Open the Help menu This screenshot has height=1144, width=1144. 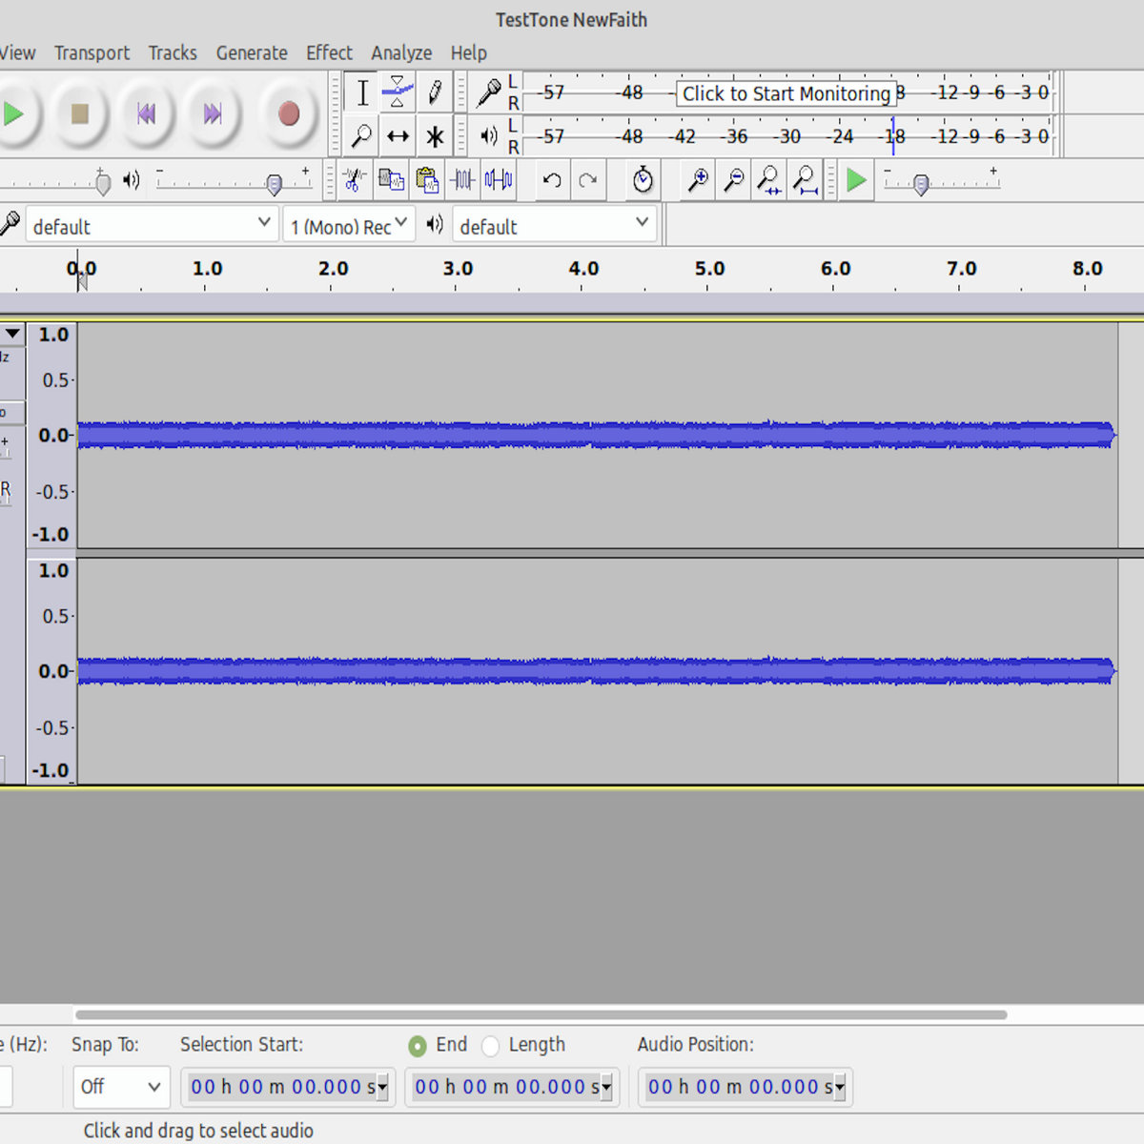click(x=469, y=52)
